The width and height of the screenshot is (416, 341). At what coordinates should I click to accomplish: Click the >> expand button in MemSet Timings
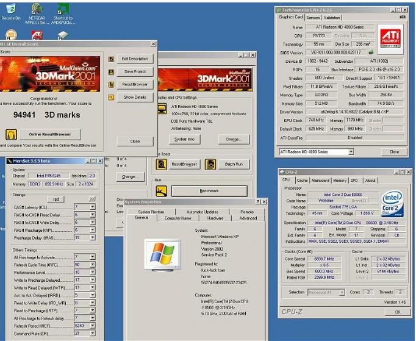91,199
